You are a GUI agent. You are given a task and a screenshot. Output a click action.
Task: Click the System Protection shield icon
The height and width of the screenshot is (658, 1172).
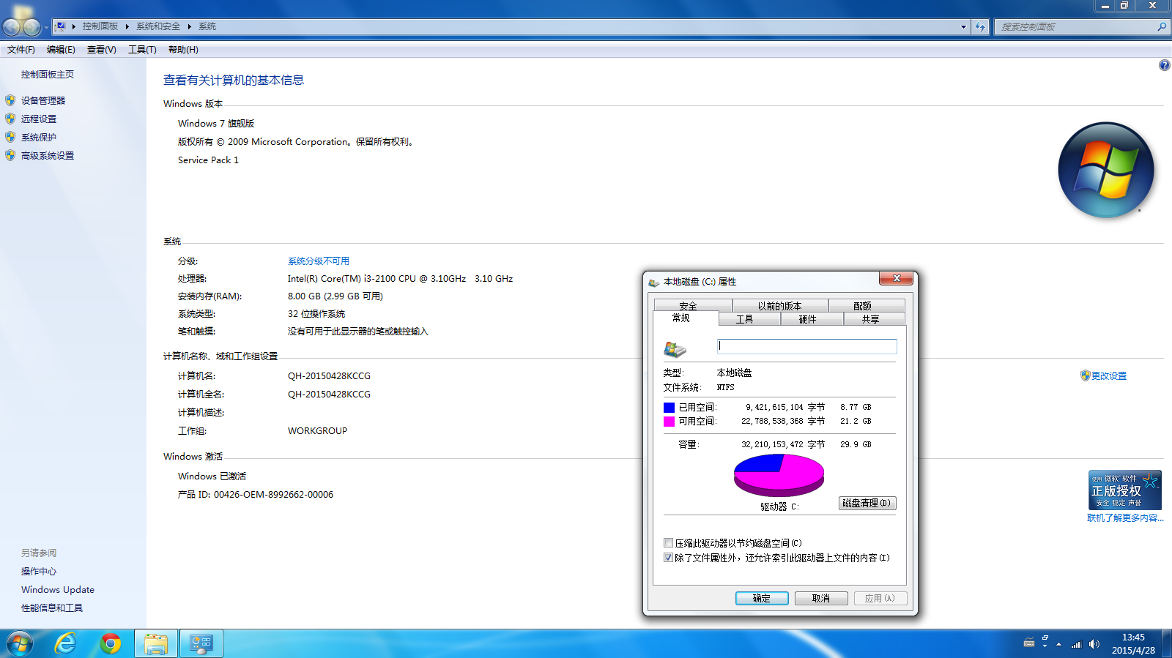click(x=10, y=137)
